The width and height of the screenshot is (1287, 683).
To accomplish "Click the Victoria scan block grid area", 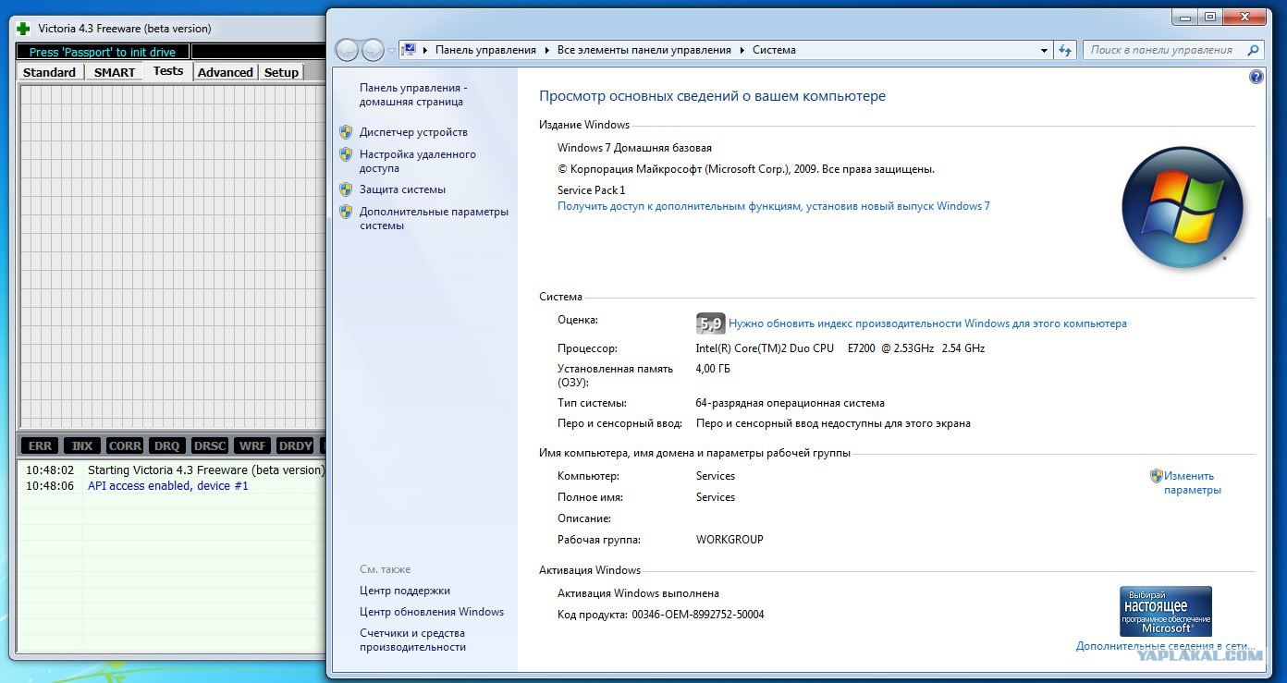I will coord(173,256).
